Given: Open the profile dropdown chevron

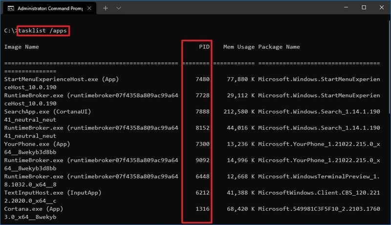Looking at the screenshot, I should click(x=119, y=8).
